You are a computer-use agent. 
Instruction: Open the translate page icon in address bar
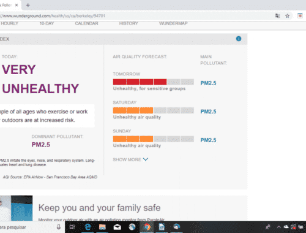(x=277, y=16)
